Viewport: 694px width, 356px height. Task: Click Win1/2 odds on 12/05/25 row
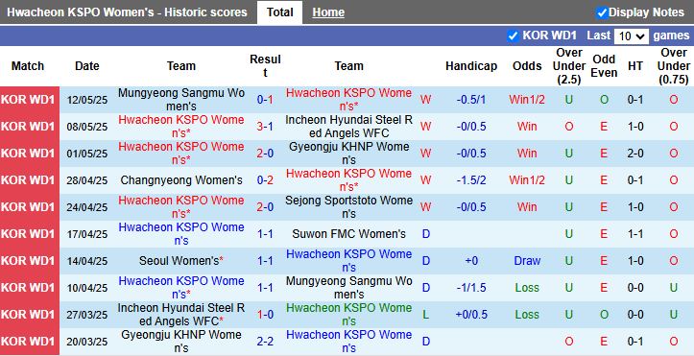tap(527, 100)
